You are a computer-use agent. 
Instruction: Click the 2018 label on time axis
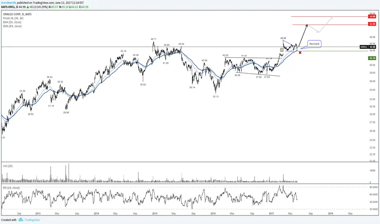coord(330,213)
